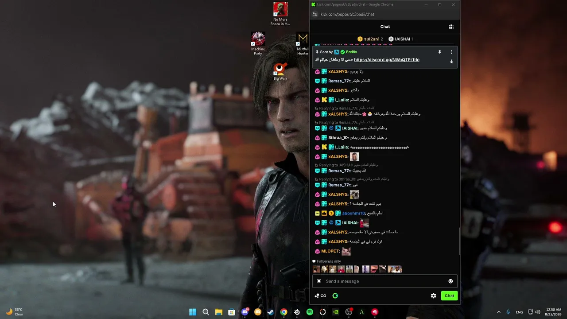Viewport: 567px width, 319px height.
Task: Open Discord from taskbar
Action: tap(245, 312)
